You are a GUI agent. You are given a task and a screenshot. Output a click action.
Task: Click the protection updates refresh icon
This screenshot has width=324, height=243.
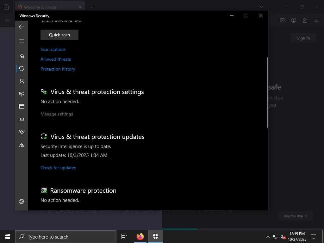[x=44, y=136]
